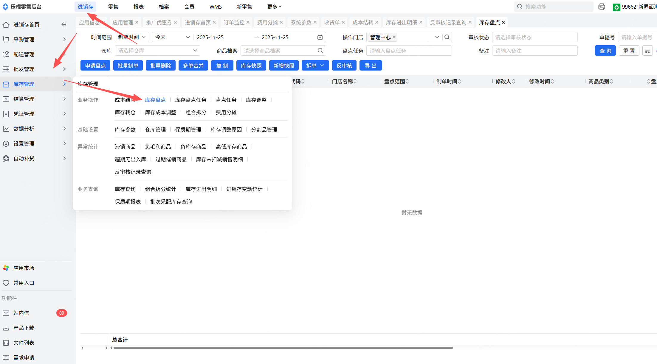Select 库存盘点任务 in flyout menu
Screen dimensions: 657x364
(x=190, y=100)
